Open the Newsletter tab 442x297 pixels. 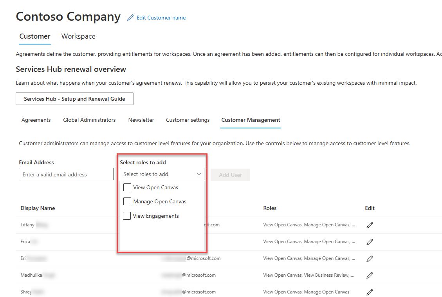pyautogui.click(x=141, y=120)
